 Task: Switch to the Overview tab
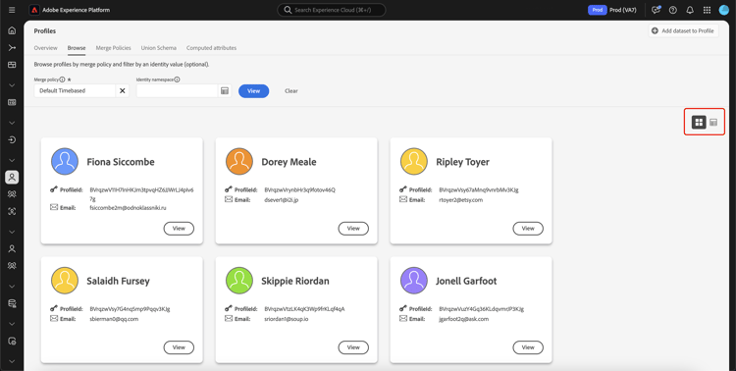45,48
